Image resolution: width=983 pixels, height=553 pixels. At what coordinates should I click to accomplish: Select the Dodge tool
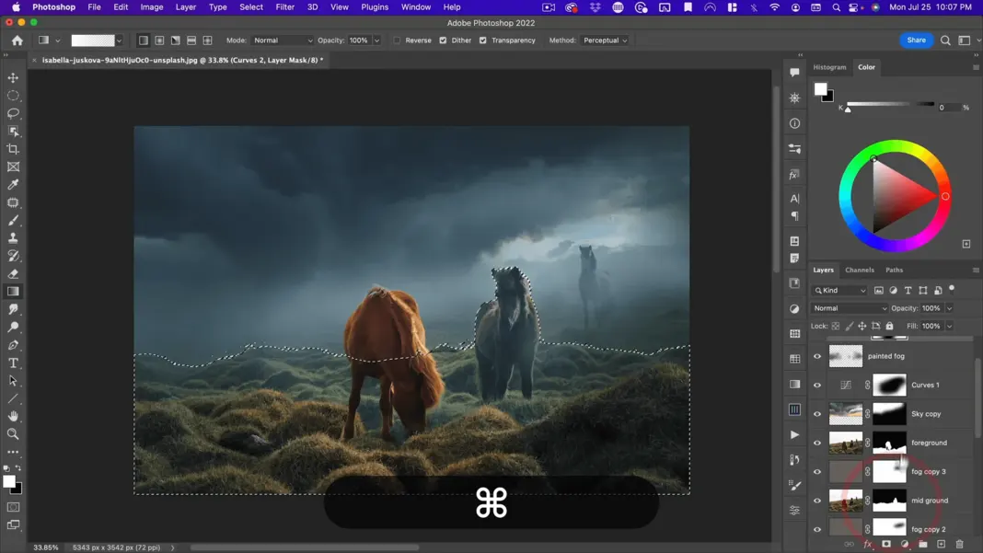(13, 328)
